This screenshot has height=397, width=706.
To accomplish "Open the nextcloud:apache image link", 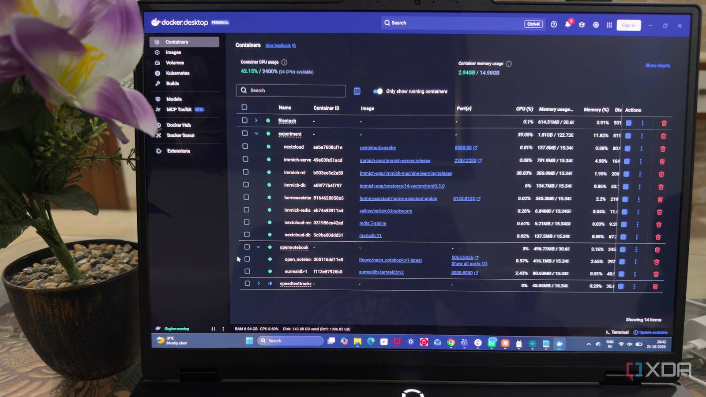I will tap(378, 148).
